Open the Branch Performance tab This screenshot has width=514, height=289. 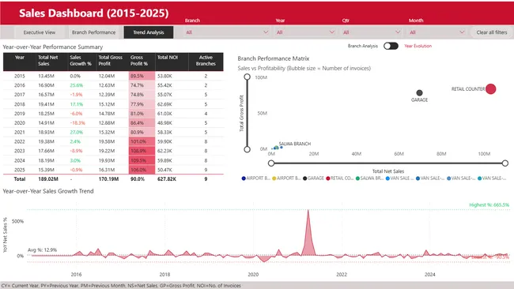[x=94, y=32]
